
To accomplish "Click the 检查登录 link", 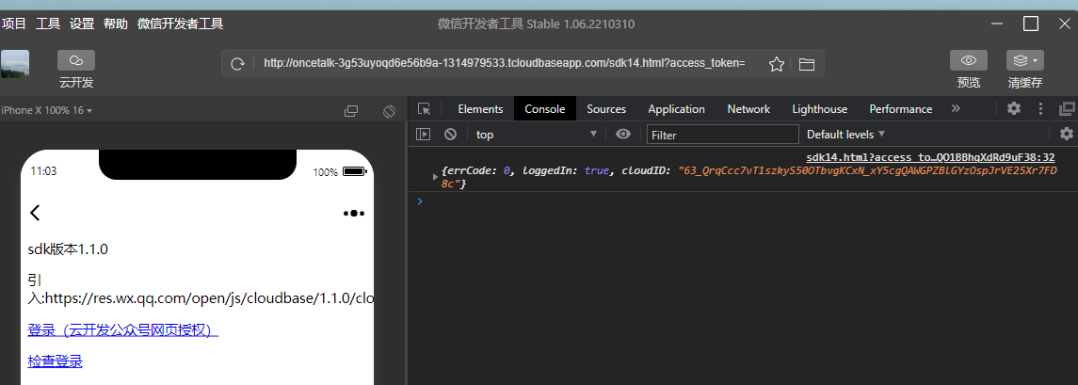I will 55,361.
